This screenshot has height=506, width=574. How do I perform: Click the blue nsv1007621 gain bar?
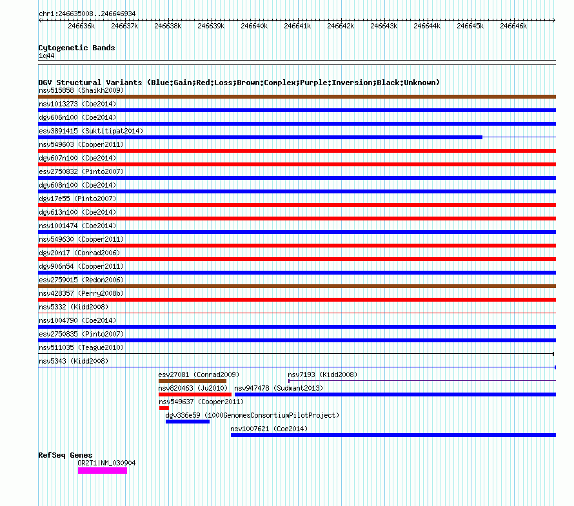coord(393,435)
